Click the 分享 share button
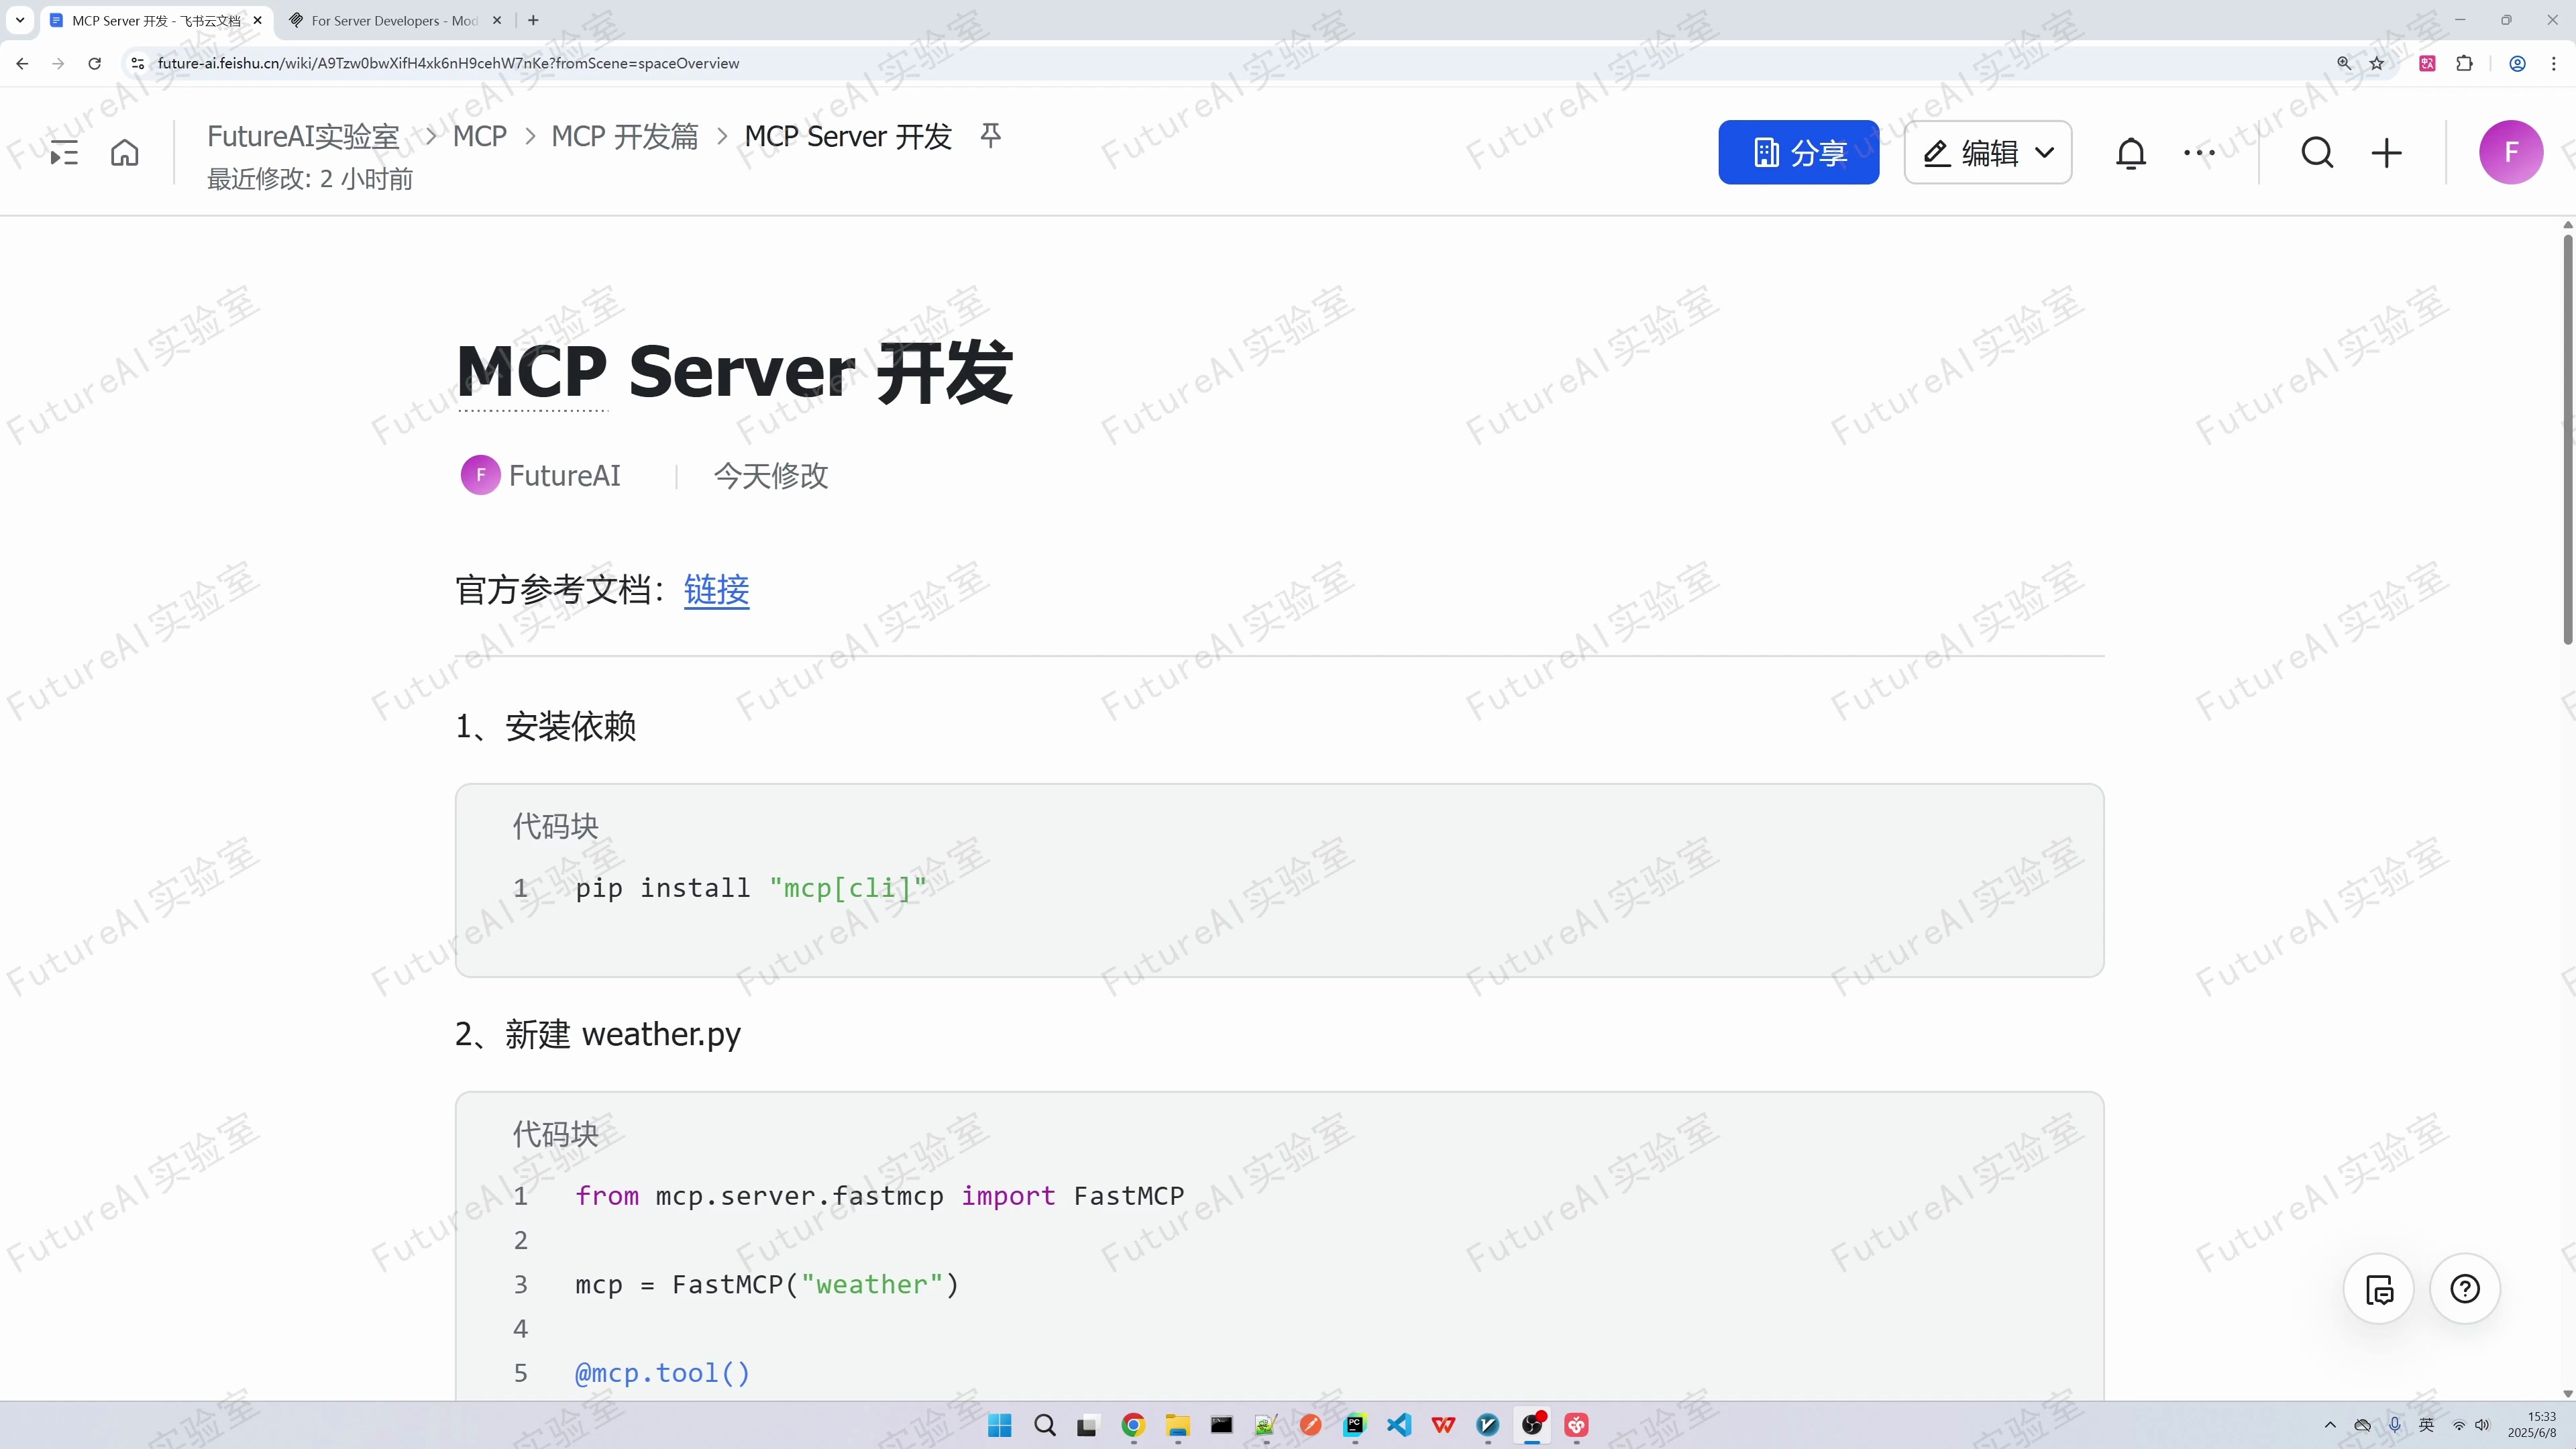Image resolution: width=2576 pixels, height=1449 pixels. coord(1797,152)
